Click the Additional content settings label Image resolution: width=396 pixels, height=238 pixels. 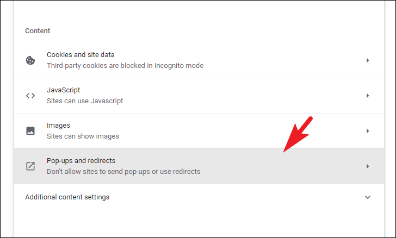coord(67,197)
